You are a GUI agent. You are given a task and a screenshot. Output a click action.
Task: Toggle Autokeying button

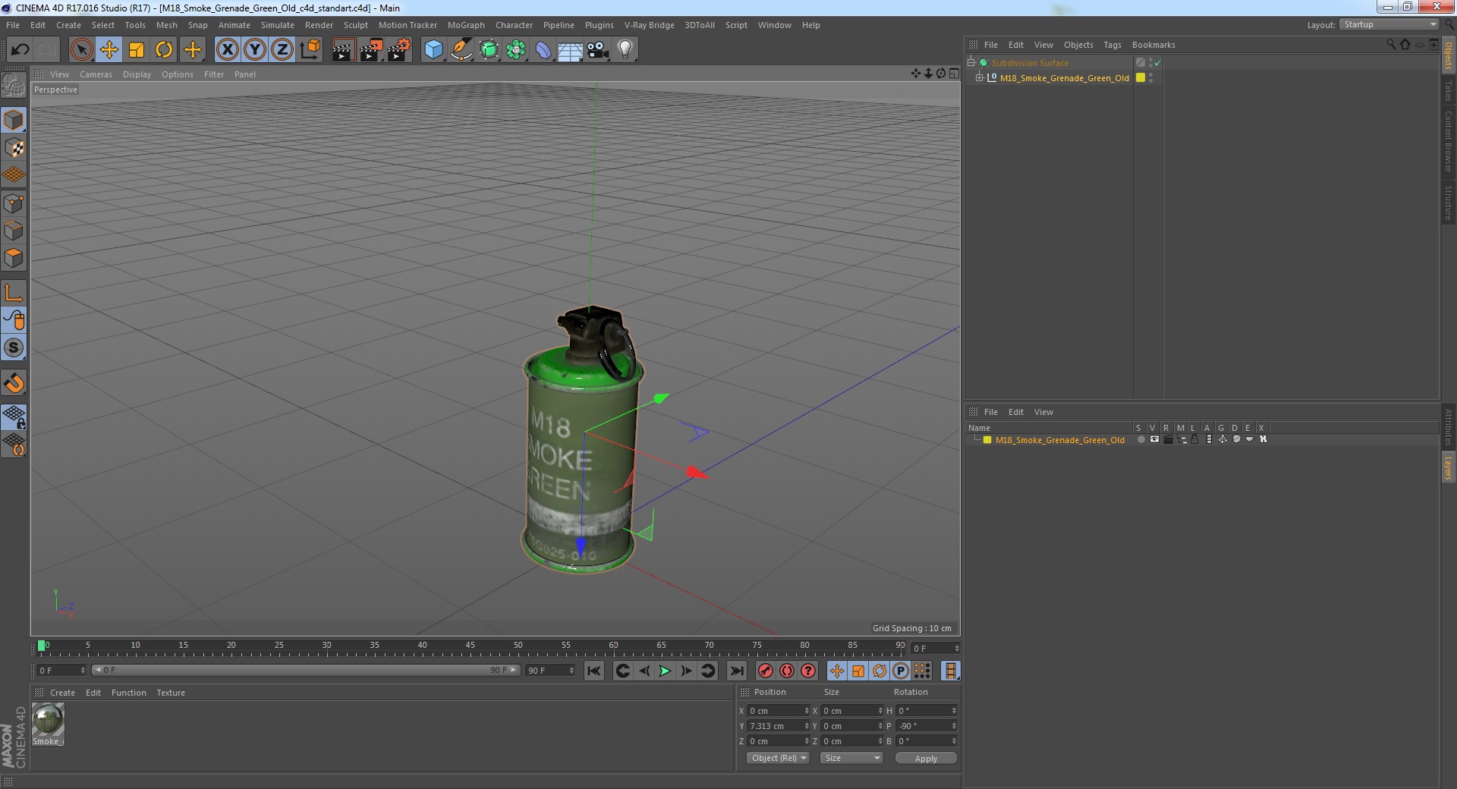787,671
